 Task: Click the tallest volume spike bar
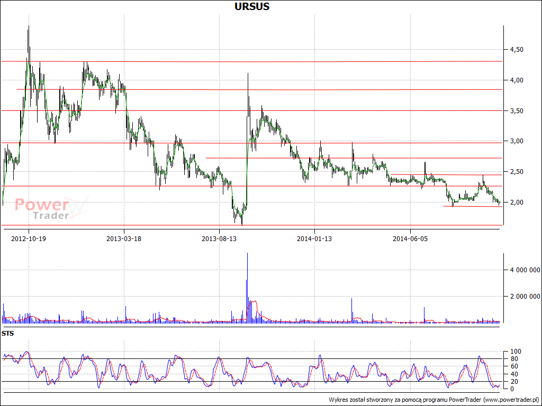tap(248, 288)
